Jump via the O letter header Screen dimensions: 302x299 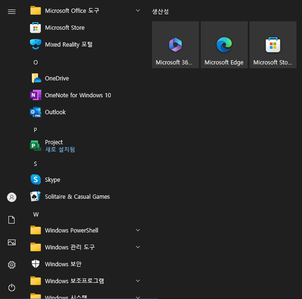coord(35,62)
